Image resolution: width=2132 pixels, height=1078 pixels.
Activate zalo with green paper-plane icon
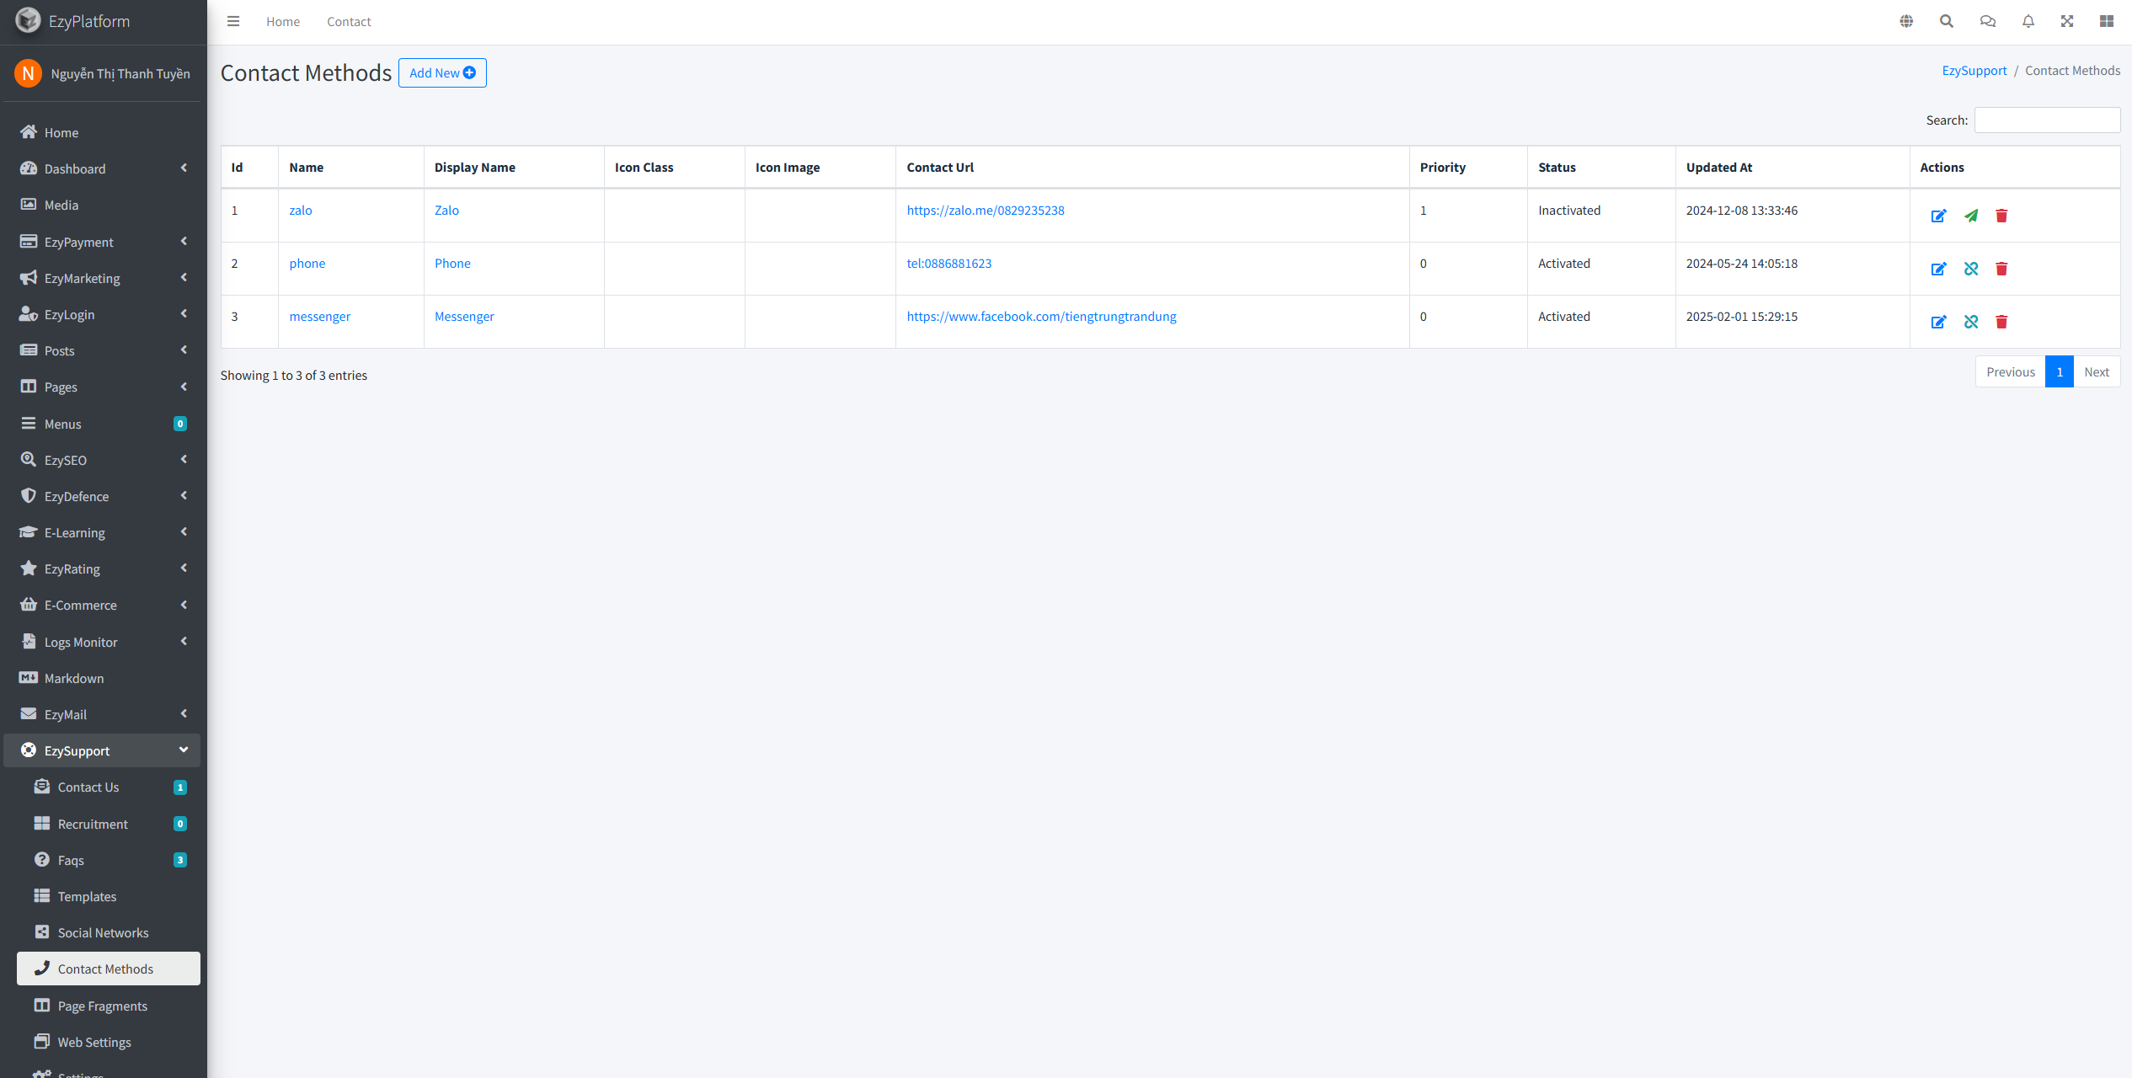[1970, 216]
